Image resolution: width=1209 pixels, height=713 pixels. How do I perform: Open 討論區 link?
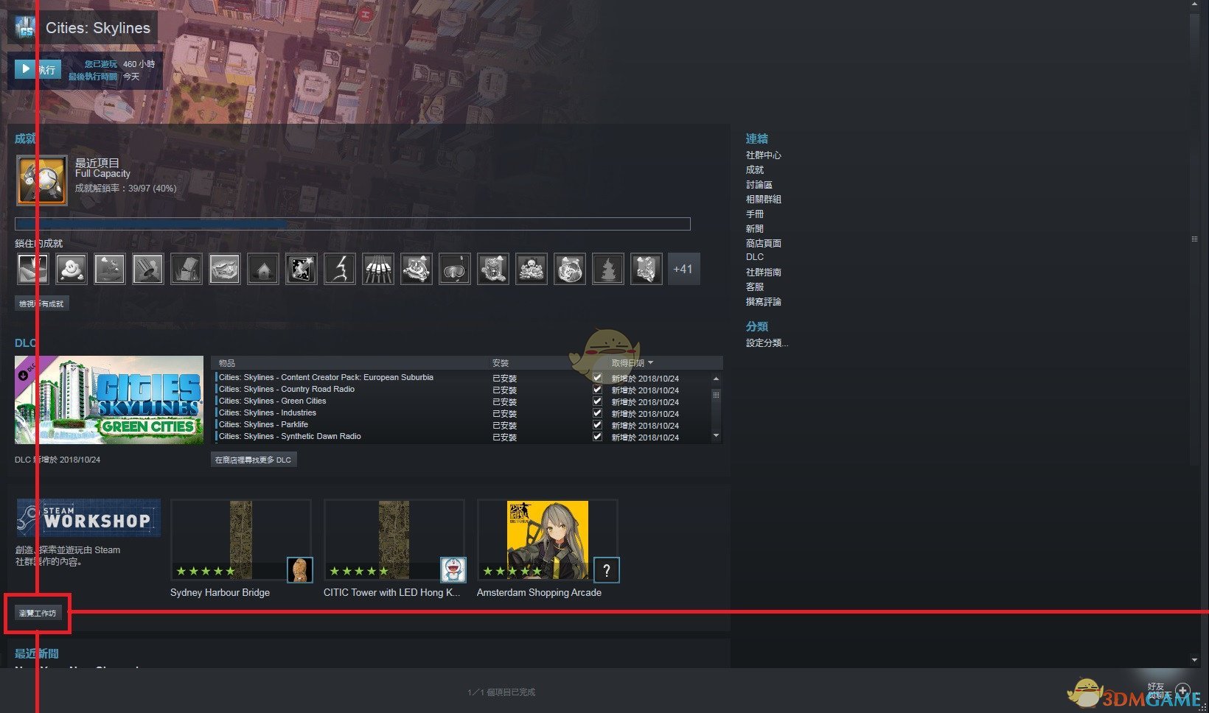pyautogui.click(x=759, y=184)
